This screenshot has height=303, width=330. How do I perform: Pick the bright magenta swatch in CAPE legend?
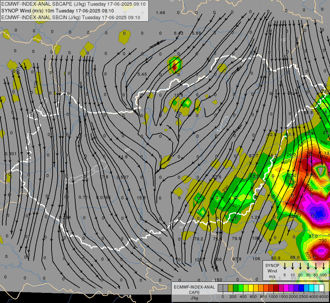click(x=286, y=288)
